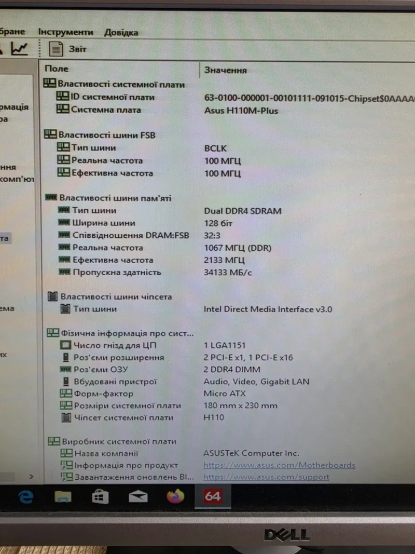Click the Чіпсет системної плати chip icon

(x=66, y=417)
